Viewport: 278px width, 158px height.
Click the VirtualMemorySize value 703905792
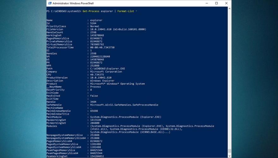pyautogui.click(x=97, y=44)
